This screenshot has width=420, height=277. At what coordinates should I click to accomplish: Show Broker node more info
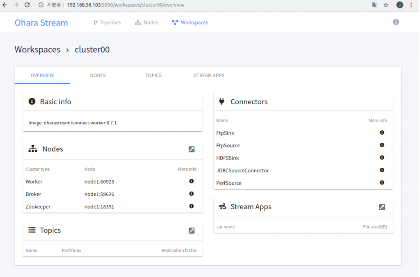pyautogui.click(x=191, y=194)
